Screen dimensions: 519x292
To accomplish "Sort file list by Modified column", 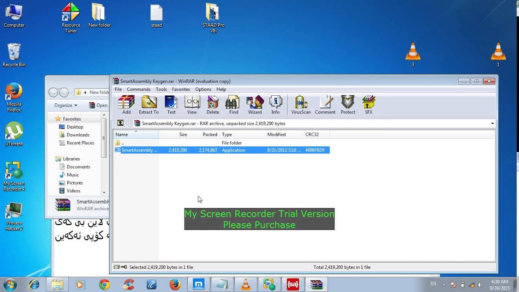I will [284, 135].
